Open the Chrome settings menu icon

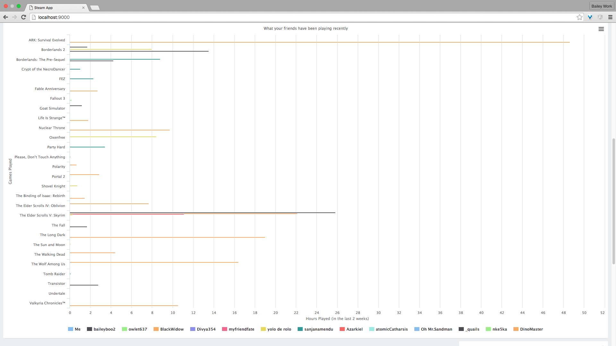pos(610,17)
